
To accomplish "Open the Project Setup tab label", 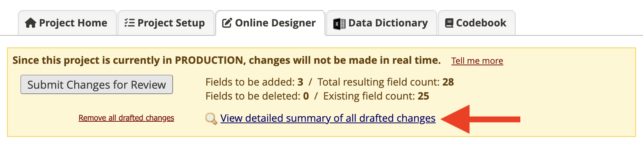I will [x=171, y=23].
